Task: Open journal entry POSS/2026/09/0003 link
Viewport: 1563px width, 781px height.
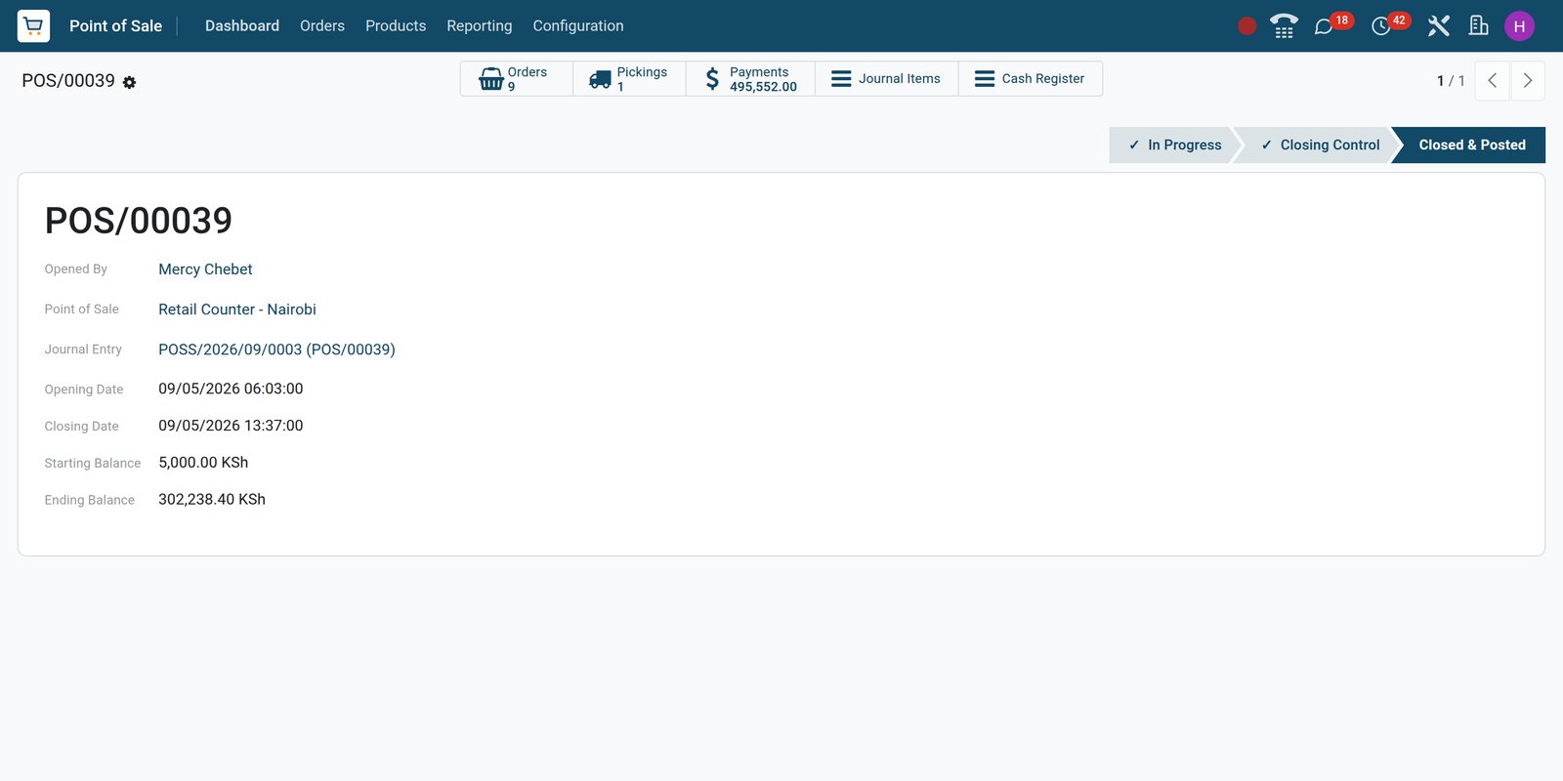Action: pos(276,349)
